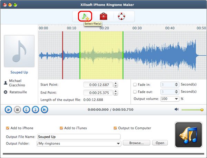The image size is (207, 158).
Task: Expand the Output Folder dropdown
Action: point(119,143)
